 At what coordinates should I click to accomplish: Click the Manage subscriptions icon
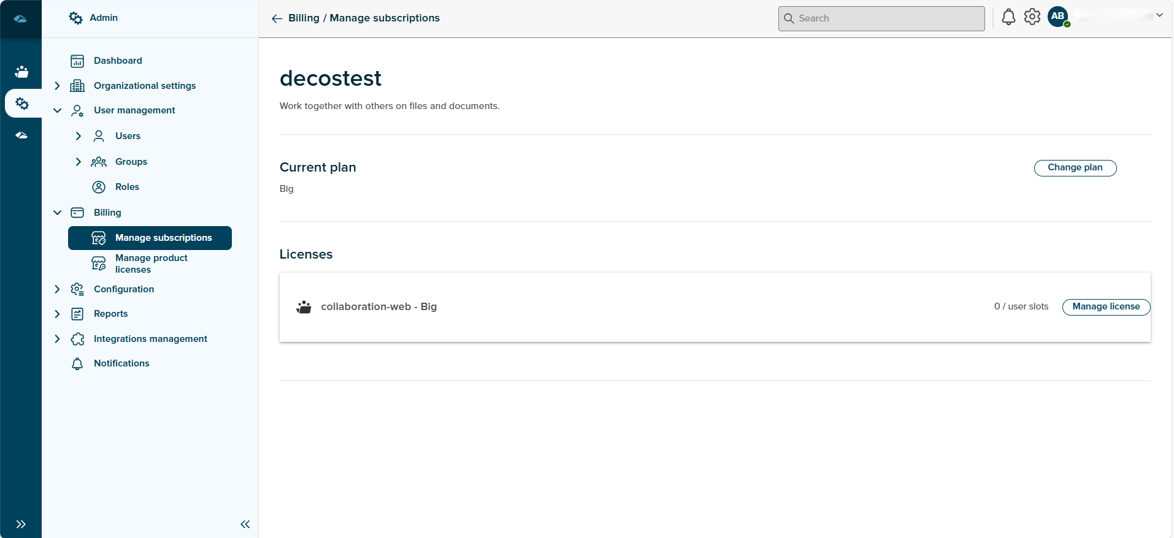click(x=99, y=238)
